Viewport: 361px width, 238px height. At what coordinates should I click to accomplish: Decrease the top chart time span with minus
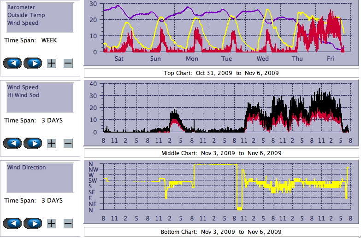coord(68,63)
